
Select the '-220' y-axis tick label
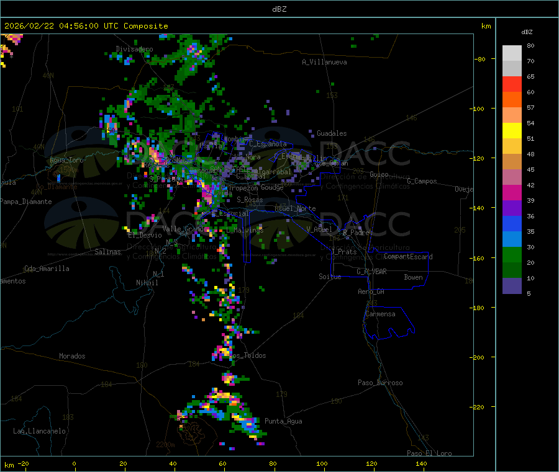478,407
